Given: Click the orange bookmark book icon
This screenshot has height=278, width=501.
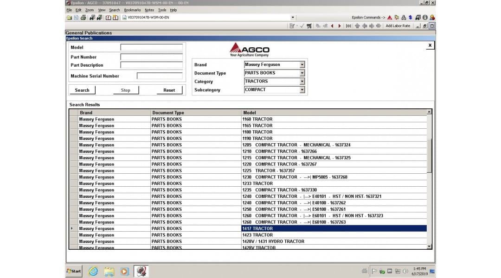Looking at the screenshot, I should coord(116,18).
